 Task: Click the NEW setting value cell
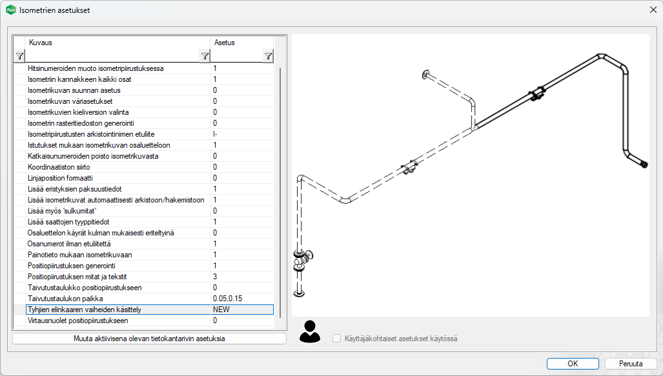click(x=242, y=310)
